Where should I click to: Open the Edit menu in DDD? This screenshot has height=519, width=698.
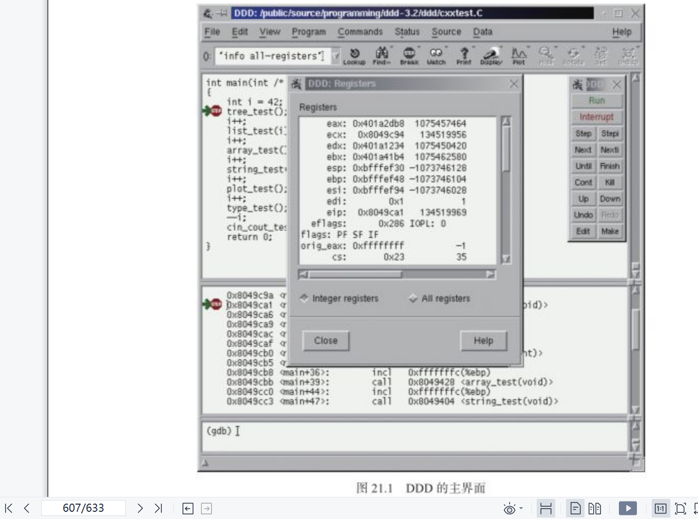click(240, 32)
